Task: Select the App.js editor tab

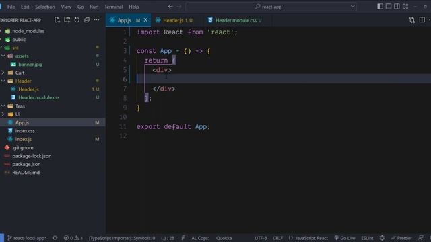Action: 129,20
